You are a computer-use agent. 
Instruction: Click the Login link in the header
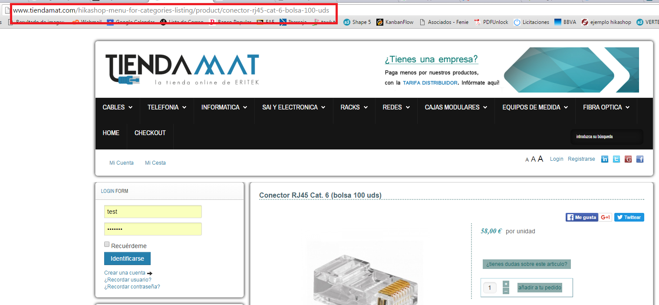(x=557, y=159)
